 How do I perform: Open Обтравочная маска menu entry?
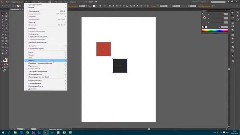point(46,81)
